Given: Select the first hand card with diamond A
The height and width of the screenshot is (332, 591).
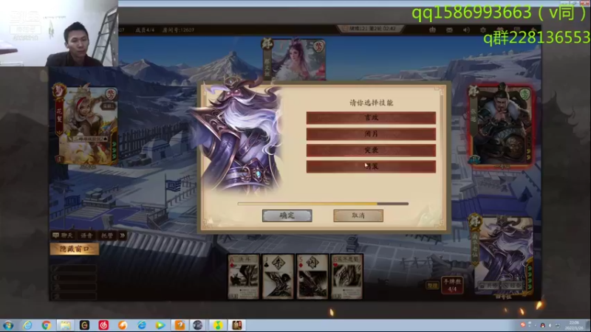Looking at the screenshot, I should [244, 277].
